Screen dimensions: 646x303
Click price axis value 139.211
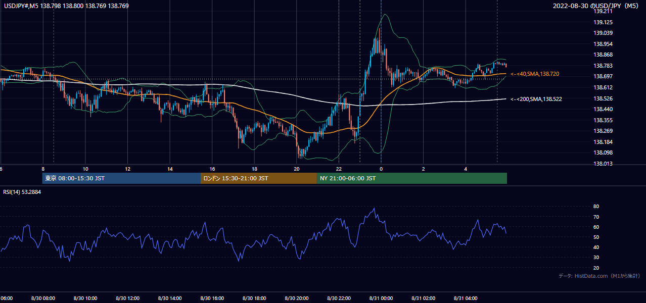click(603, 11)
